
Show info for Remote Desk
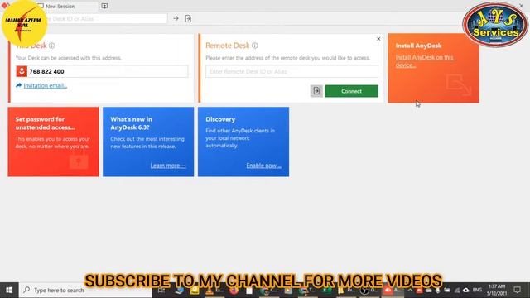point(254,46)
